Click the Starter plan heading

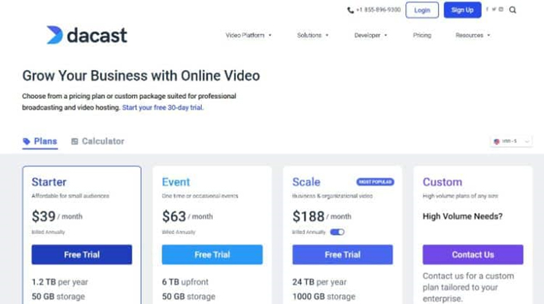click(49, 182)
